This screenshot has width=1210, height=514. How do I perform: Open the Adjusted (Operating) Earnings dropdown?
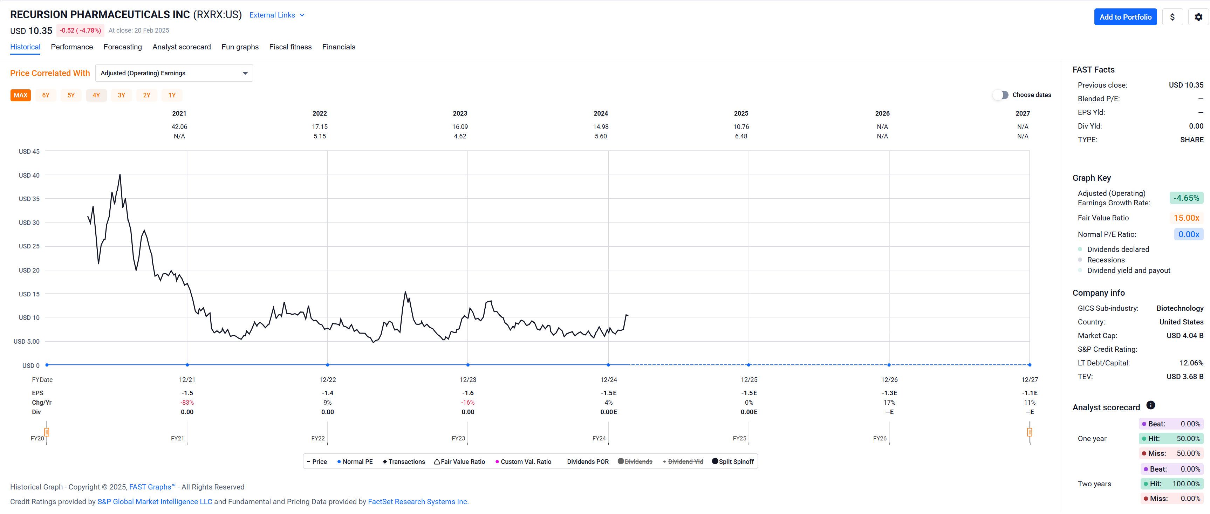174,73
